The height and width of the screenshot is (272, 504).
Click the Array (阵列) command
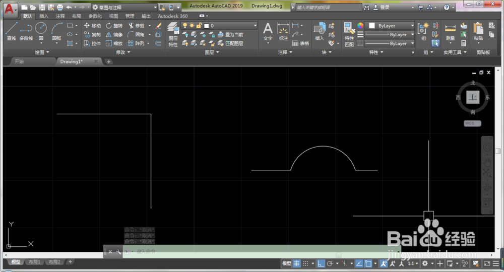(136, 43)
